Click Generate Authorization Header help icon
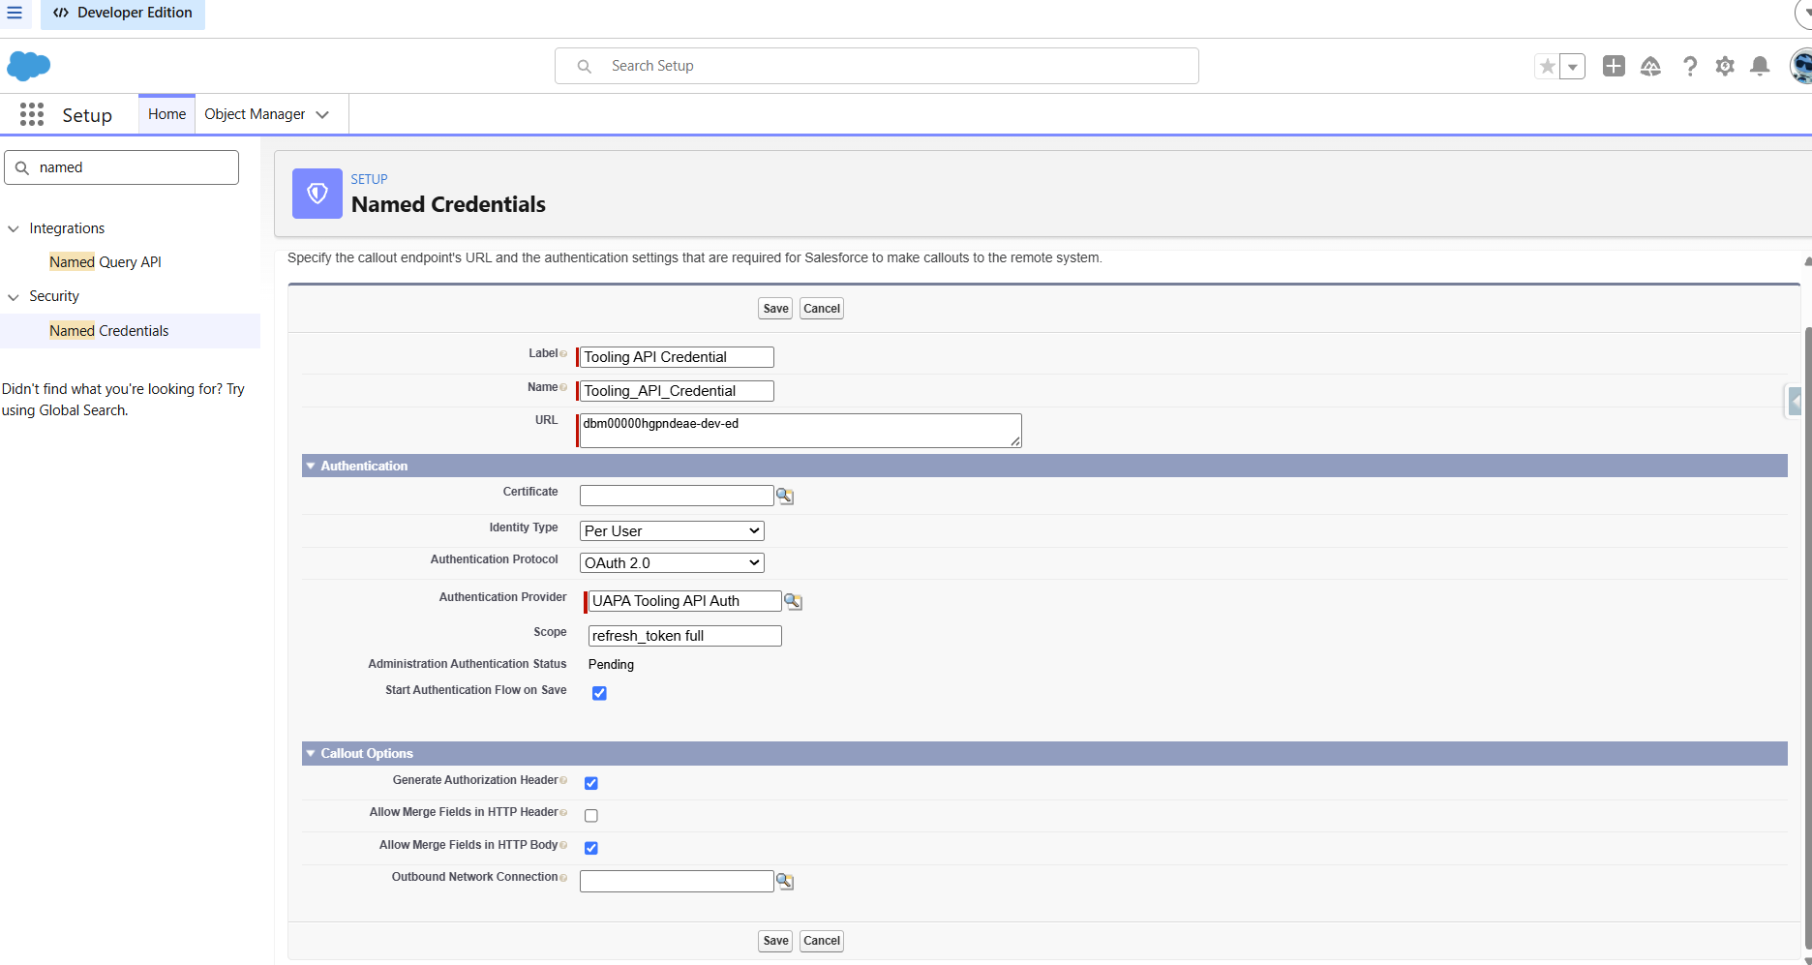The height and width of the screenshot is (965, 1812). [563, 780]
